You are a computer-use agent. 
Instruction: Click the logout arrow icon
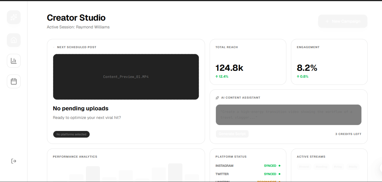pyautogui.click(x=14, y=161)
